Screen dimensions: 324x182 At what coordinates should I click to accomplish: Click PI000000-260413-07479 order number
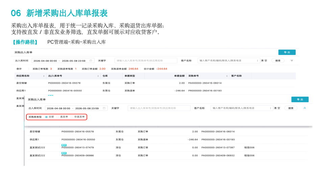tap(78, 148)
